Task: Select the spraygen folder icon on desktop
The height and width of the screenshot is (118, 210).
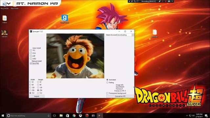Action: [x=155, y=33]
